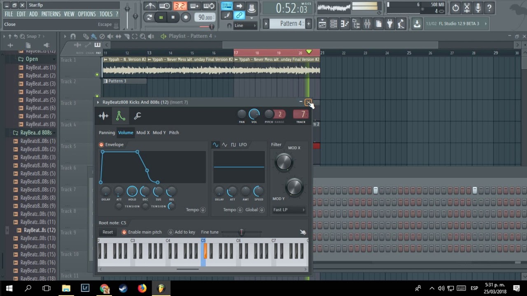Enable envelope Tempo sync option
Image resolution: width=527 pixels, height=296 pixels.
203,210
